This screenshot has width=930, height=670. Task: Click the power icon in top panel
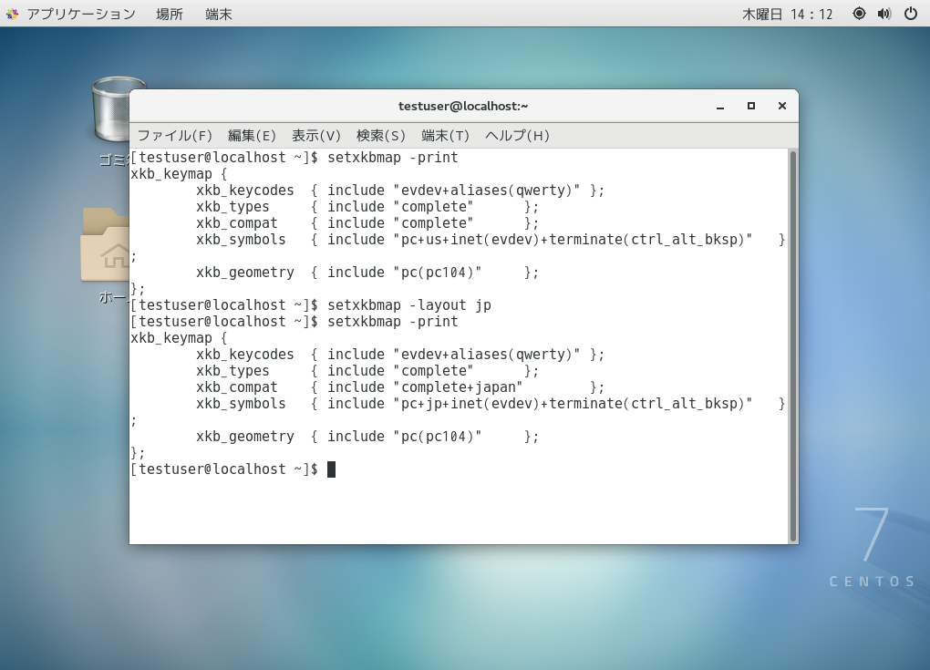pyautogui.click(x=911, y=13)
